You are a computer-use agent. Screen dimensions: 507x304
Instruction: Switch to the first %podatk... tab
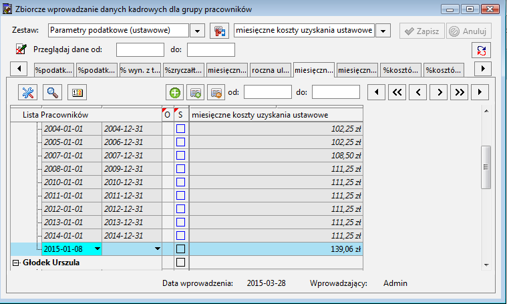(x=54, y=70)
